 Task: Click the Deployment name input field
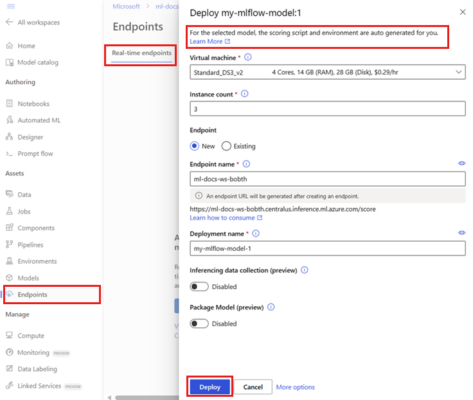click(x=328, y=248)
